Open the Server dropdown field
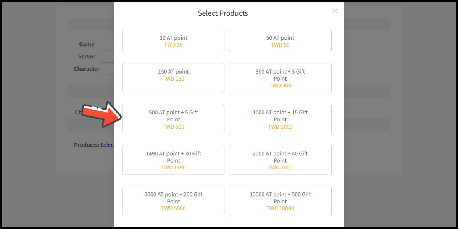This screenshot has height=229, width=458. tap(107, 56)
